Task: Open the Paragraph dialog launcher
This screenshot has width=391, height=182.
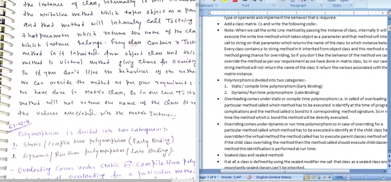Action: [x=322, y=5]
